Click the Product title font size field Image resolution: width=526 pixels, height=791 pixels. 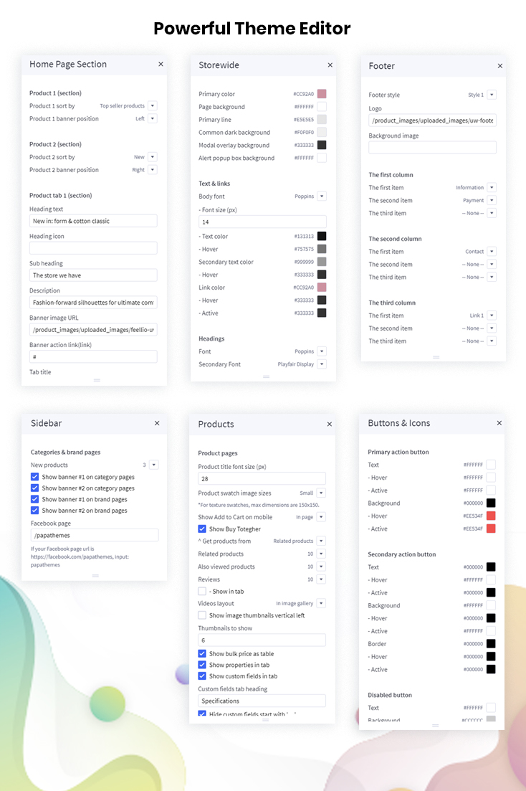[x=262, y=479]
